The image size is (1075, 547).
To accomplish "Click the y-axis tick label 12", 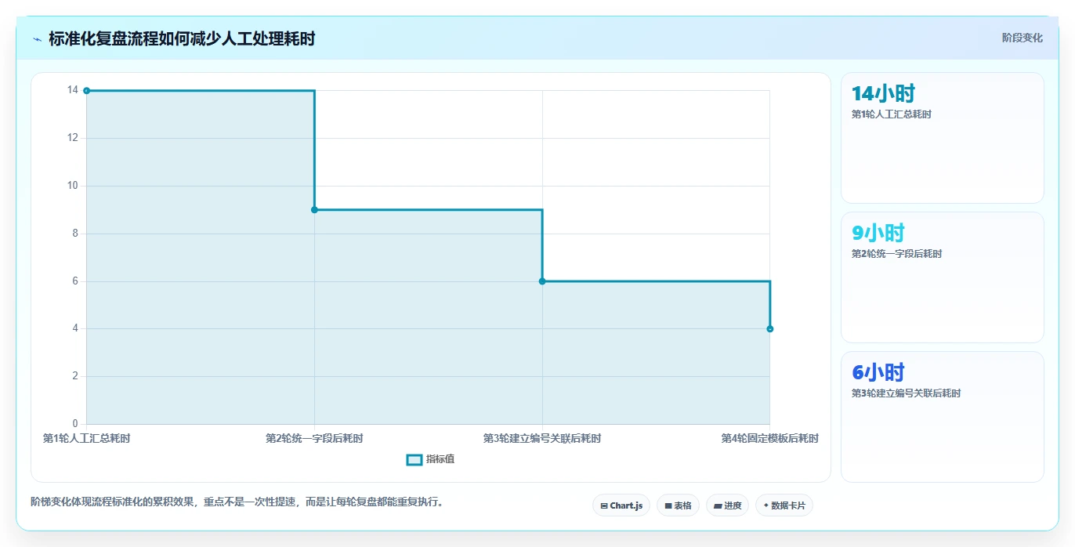I will click(x=73, y=138).
